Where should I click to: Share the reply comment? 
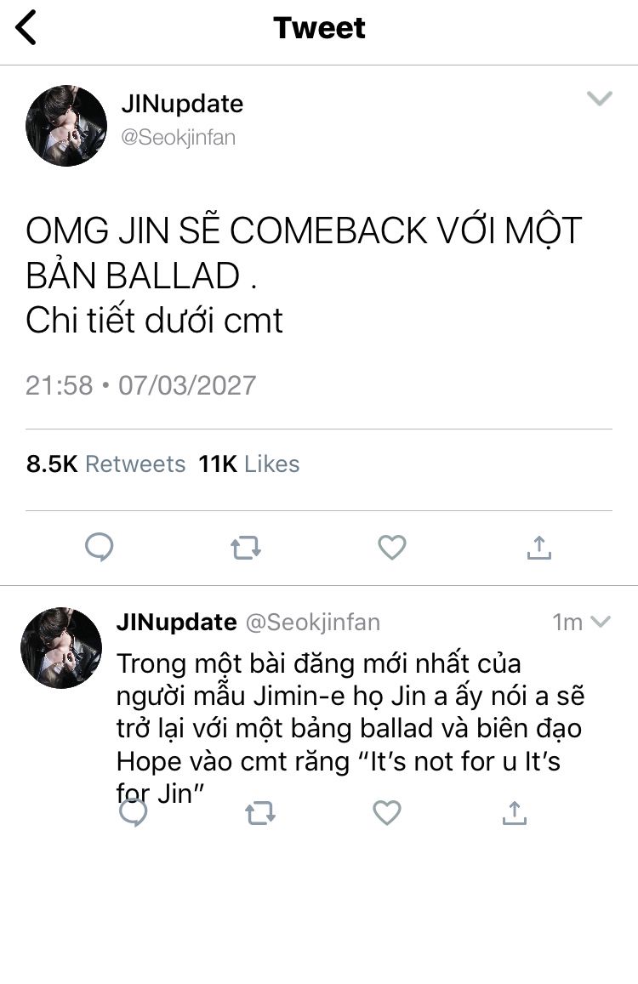(x=515, y=813)
